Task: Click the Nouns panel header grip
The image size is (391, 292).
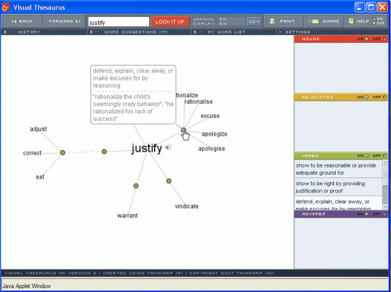Action: (x=298, y=39)
